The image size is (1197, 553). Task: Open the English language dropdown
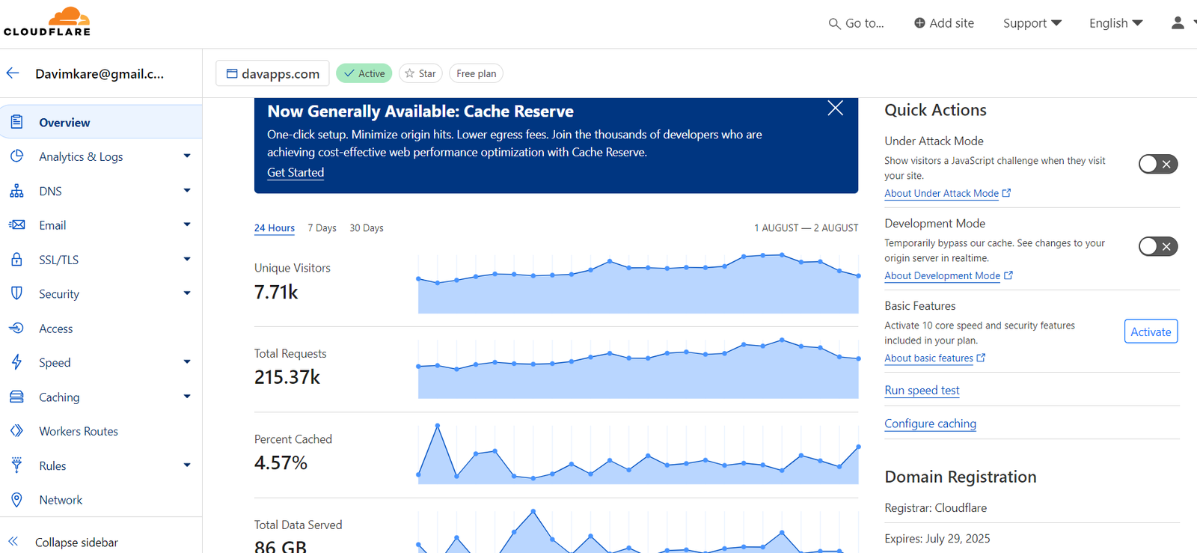(x=1115, y=23)
